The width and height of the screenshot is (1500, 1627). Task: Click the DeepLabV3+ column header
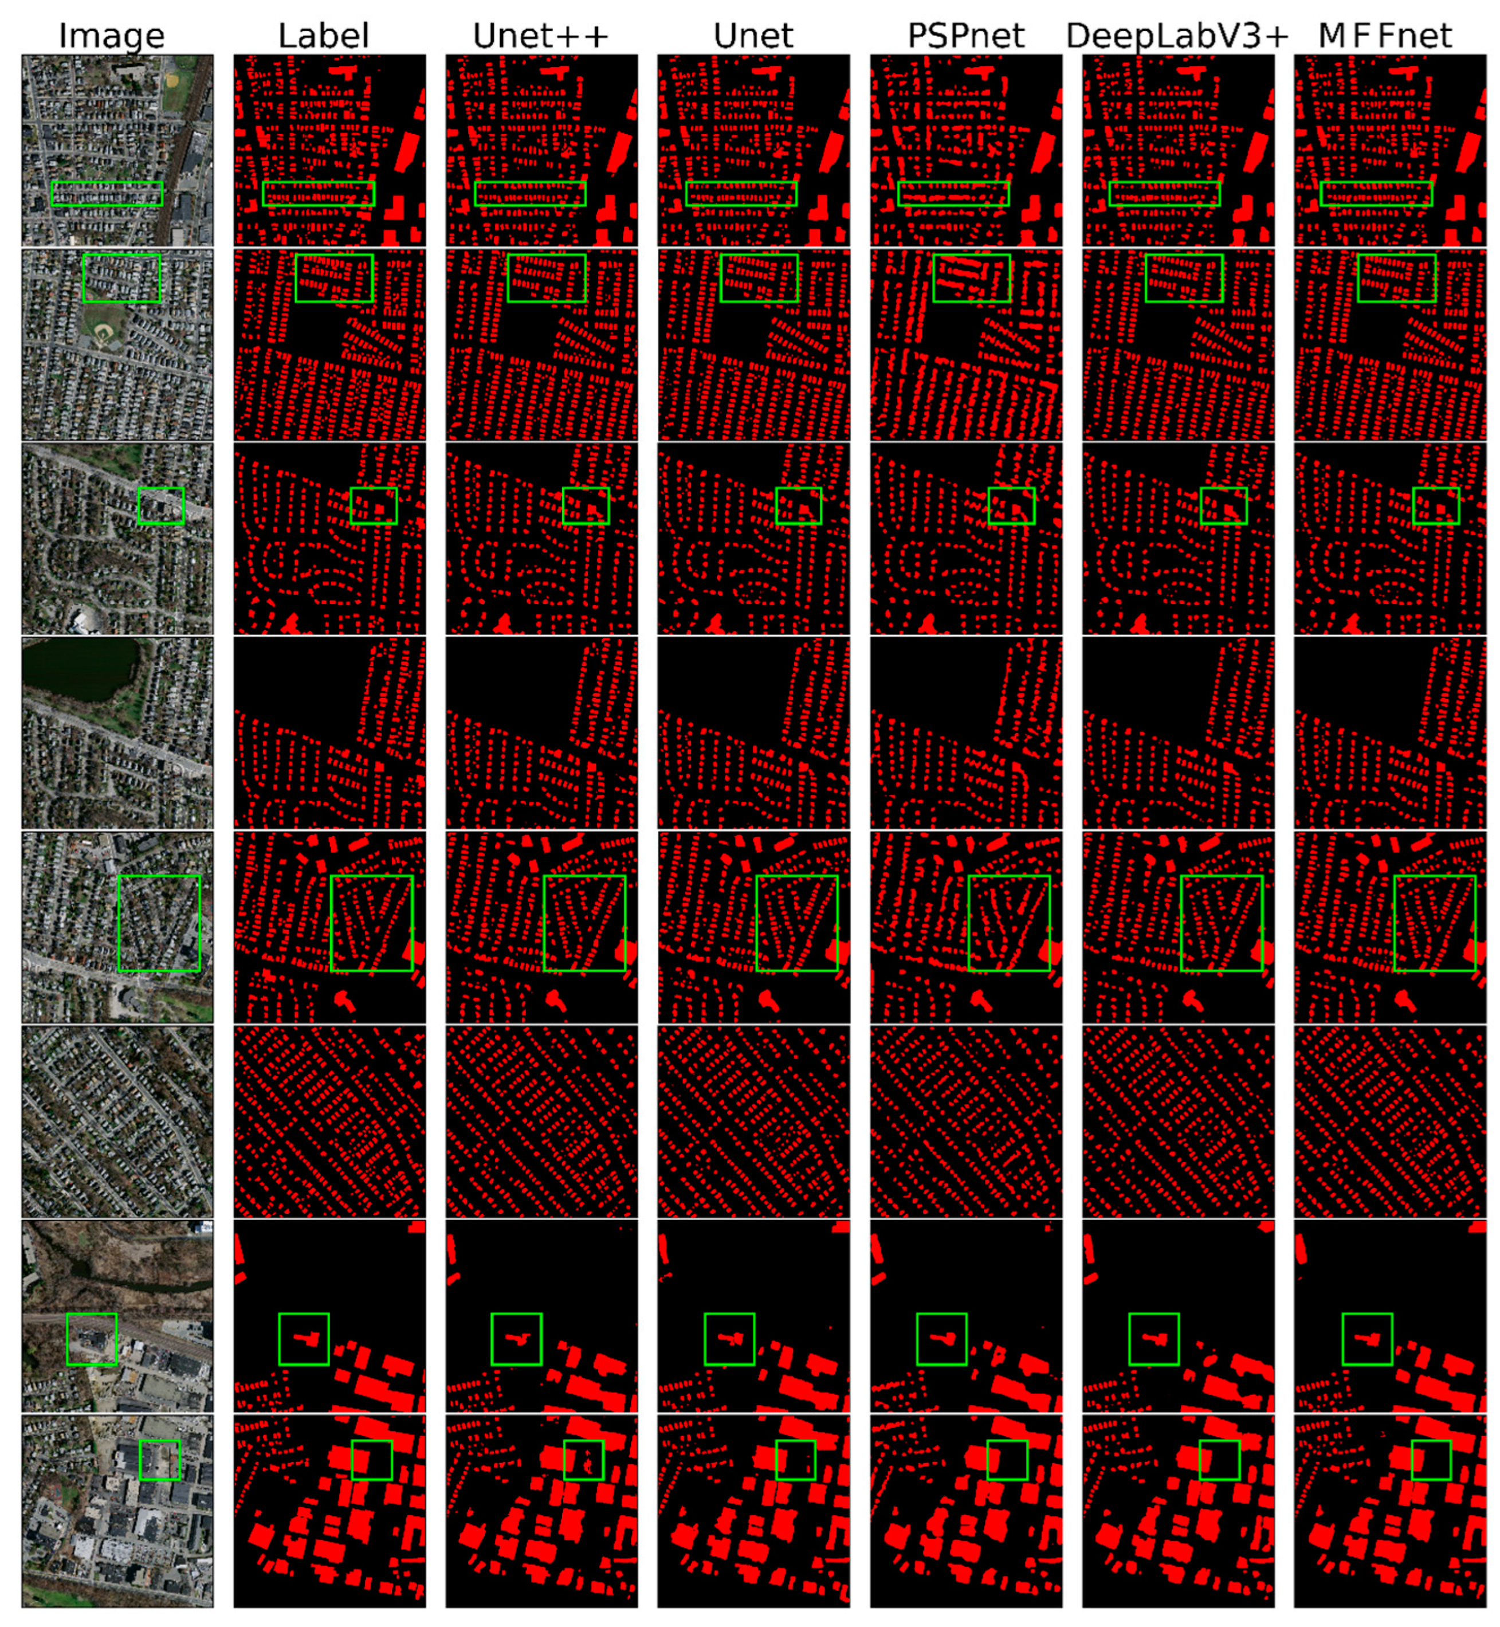1177,36
